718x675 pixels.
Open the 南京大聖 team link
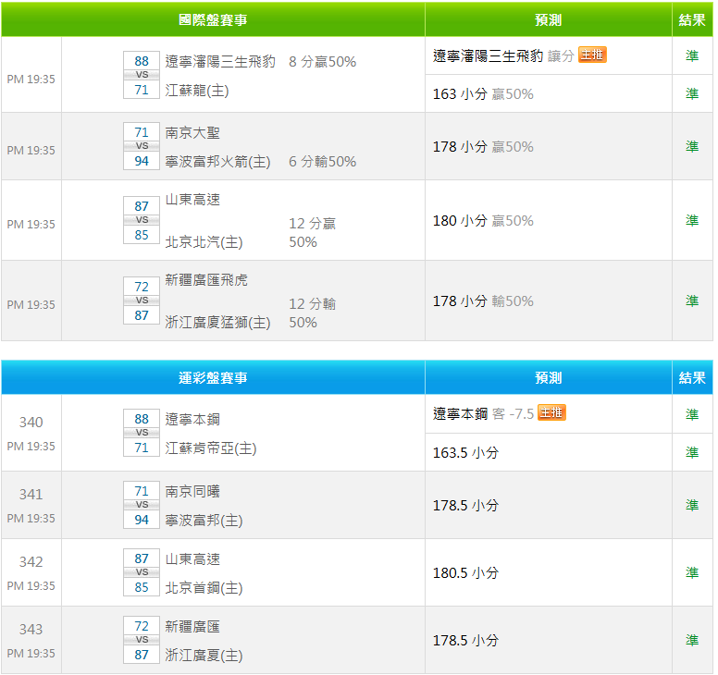(192, 133)
